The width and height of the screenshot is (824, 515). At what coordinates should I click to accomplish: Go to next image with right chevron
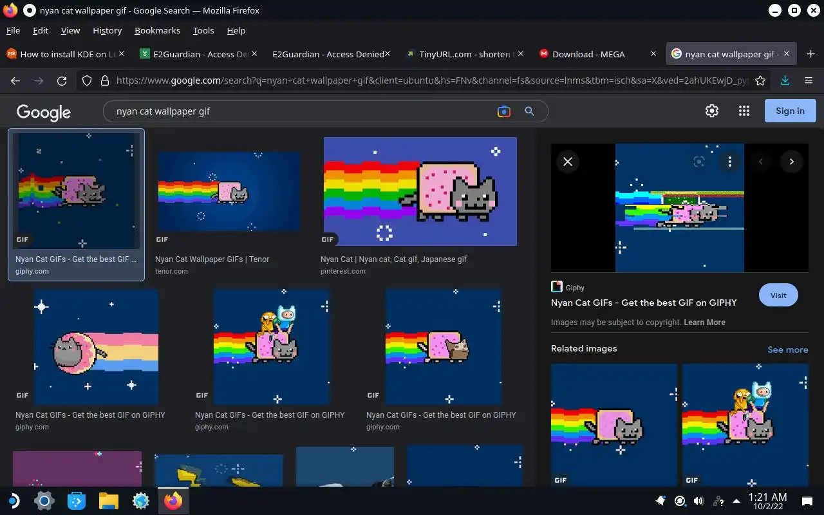tap(792, 162)
